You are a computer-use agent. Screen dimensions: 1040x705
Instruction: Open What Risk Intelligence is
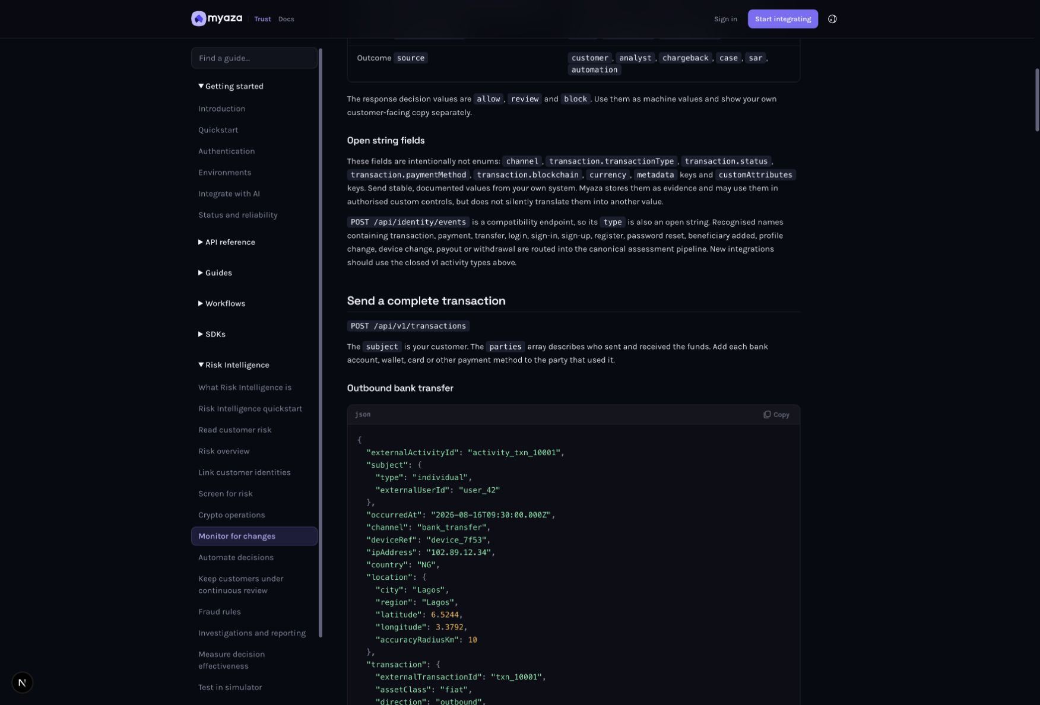[245, 388]
